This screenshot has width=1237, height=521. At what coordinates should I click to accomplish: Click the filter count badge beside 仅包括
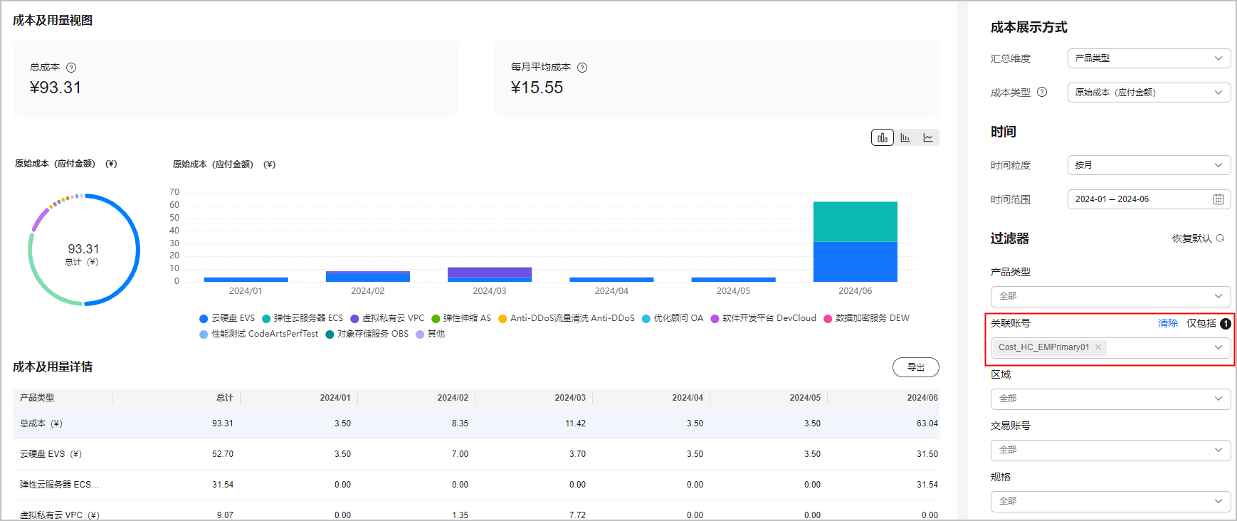pos(1226,323)
